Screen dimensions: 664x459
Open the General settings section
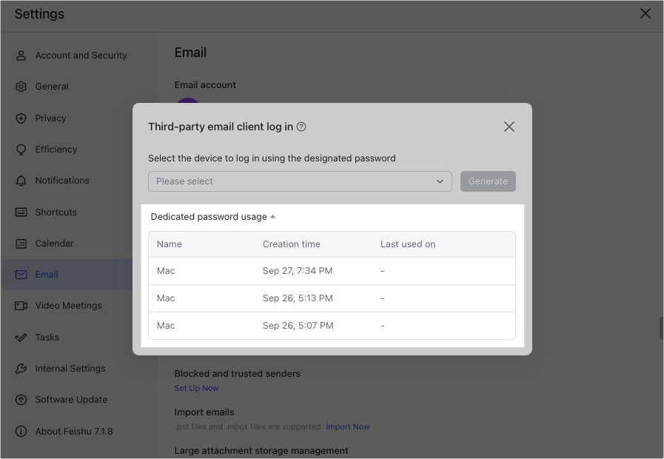52,86
